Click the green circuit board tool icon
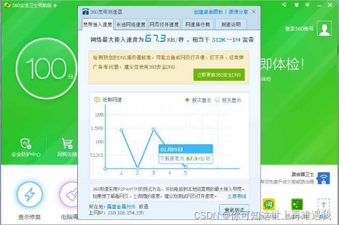This screenshot has width=339, height=225. 297,204
